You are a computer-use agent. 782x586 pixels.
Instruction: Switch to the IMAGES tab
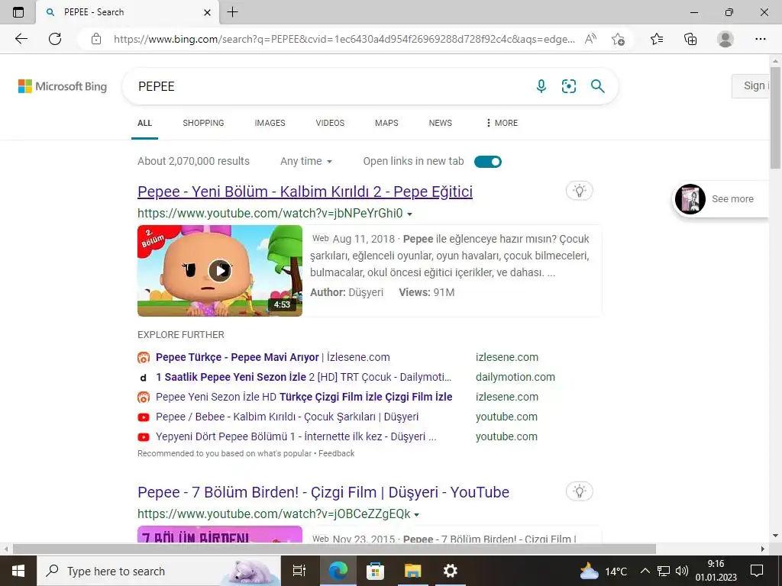pyautogui.click(x=270, y=123)
